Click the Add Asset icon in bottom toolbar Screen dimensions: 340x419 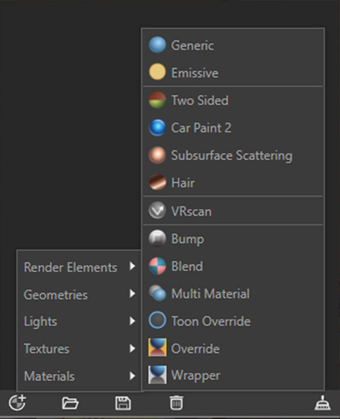[17, 403]
